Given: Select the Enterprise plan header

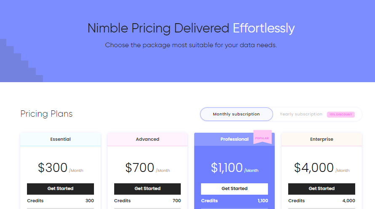Looking at the screenshot, I should (321, 139).
